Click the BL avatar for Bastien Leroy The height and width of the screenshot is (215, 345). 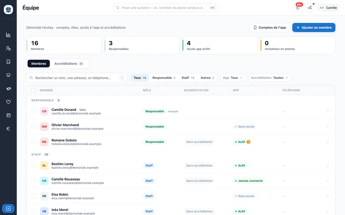click(x=44, y=165)
